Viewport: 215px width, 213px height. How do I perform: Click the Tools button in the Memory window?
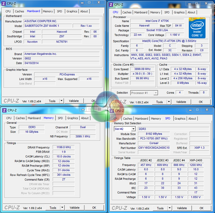53,208
